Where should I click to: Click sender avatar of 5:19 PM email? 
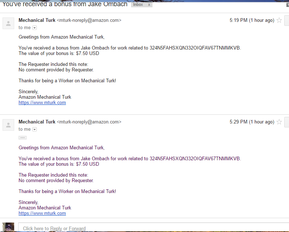pyautogui.click(x=8, y=23)
